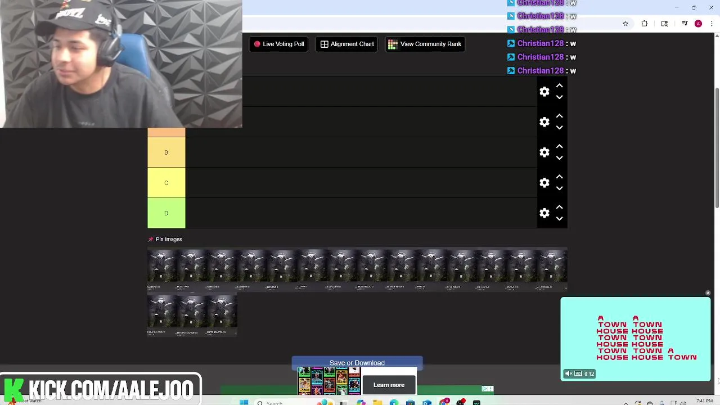The image size is (720, 405).
Task: Unmute the floating video ad
Action: point(569,373)
